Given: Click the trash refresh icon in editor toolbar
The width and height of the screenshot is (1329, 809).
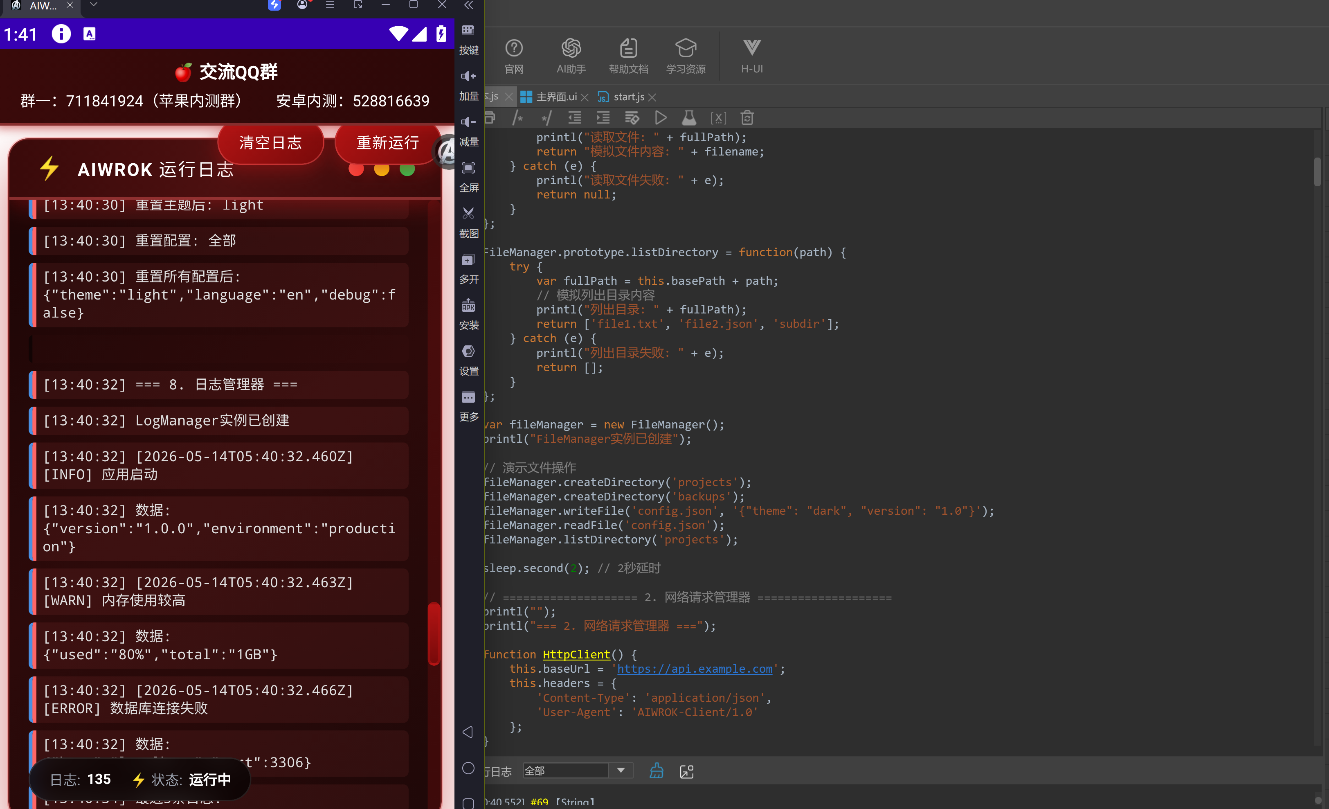Looking at the screenshot, I should click(747, 118).
